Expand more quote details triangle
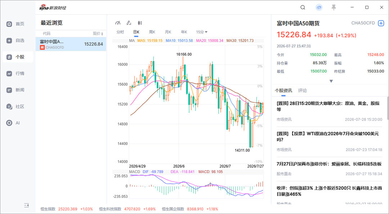The height and width of the screenshot is (214, 389). pos(331,81)
